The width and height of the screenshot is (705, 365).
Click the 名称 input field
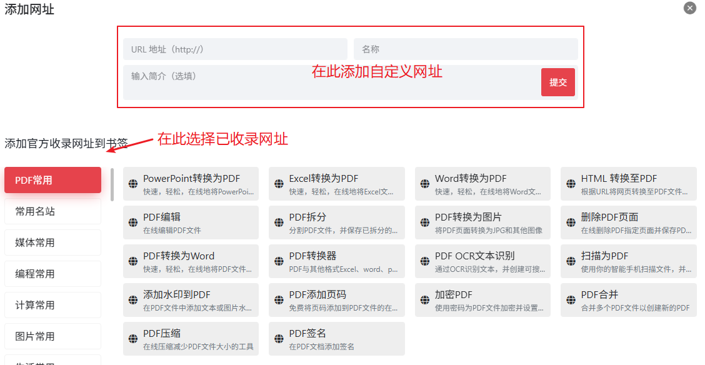tap(466, 49)
